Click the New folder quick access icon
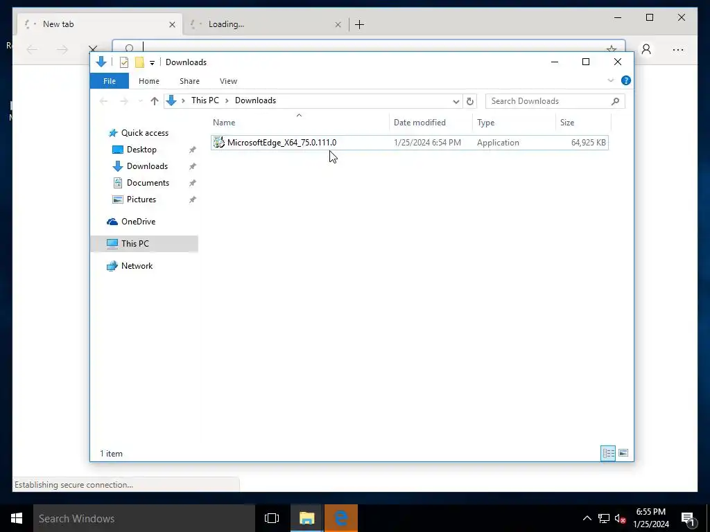This screenshot has width=710, height=532. click(139, 62)
